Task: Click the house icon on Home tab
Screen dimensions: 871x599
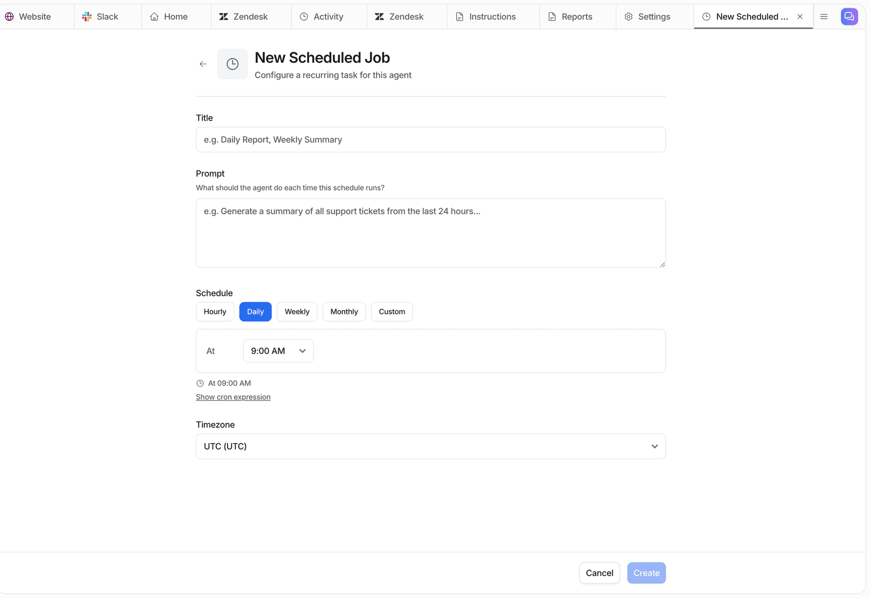Action: (154, 17)
